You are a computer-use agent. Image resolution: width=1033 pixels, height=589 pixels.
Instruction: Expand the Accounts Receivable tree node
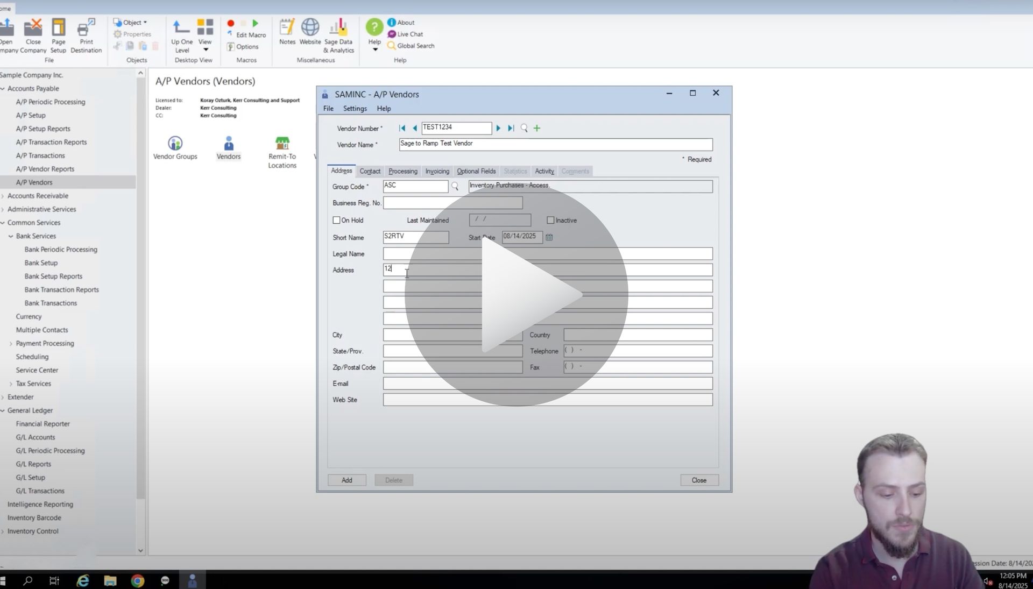[x=3, y=195]
